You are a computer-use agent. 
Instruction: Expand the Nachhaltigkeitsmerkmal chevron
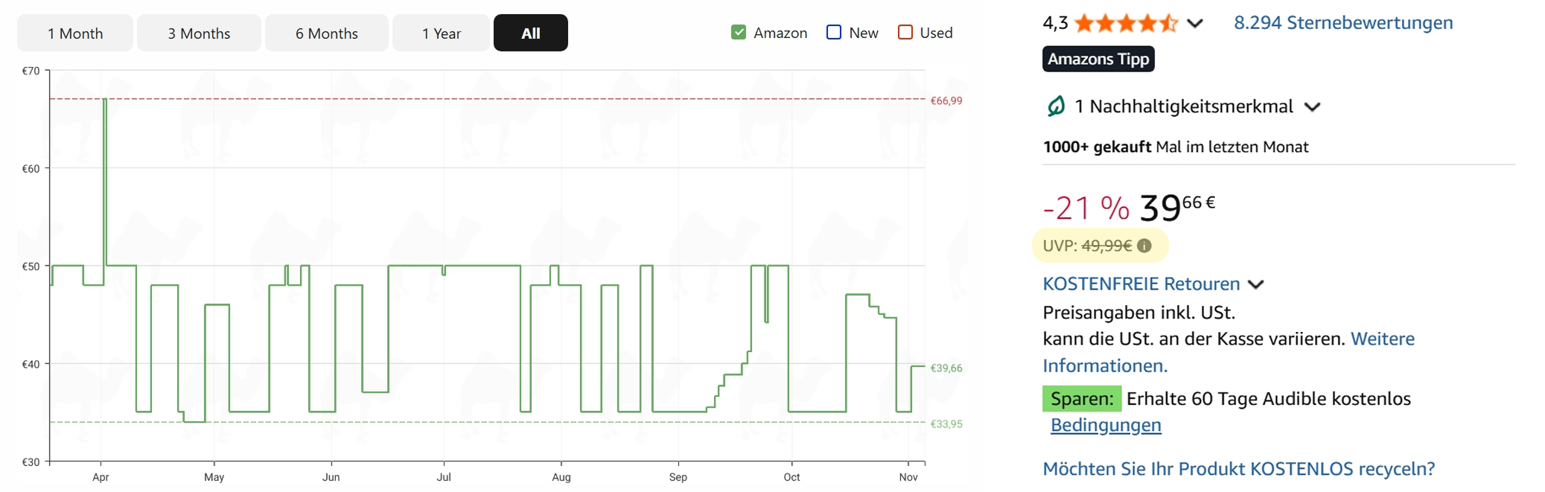pyautogui.click(x=1313, y=107)
